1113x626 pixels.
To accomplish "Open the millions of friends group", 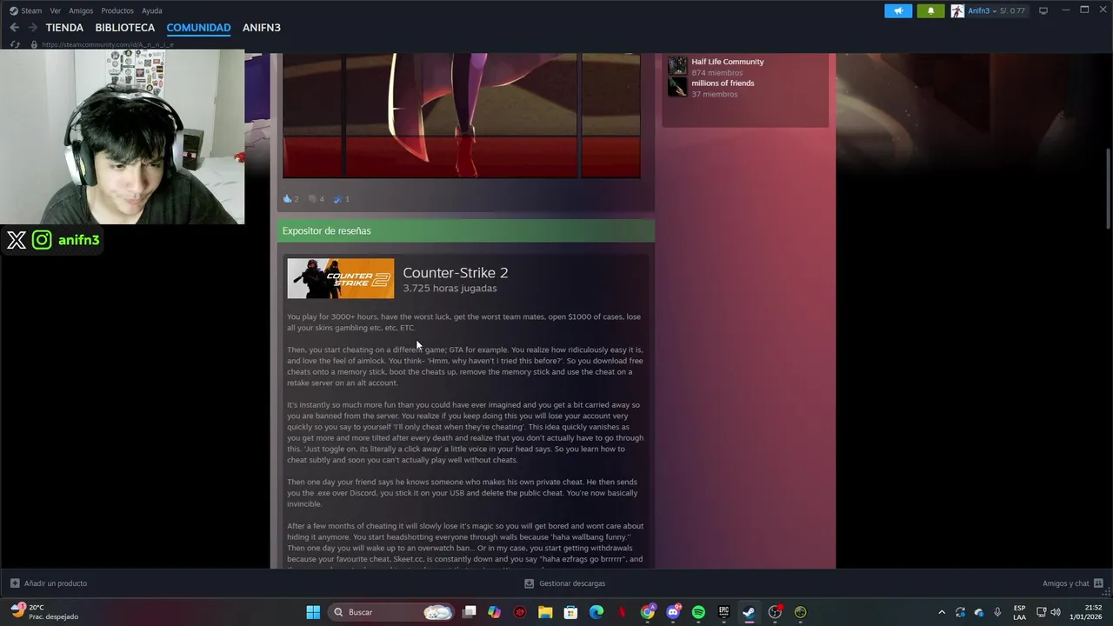I will click(x=723, y=83).
